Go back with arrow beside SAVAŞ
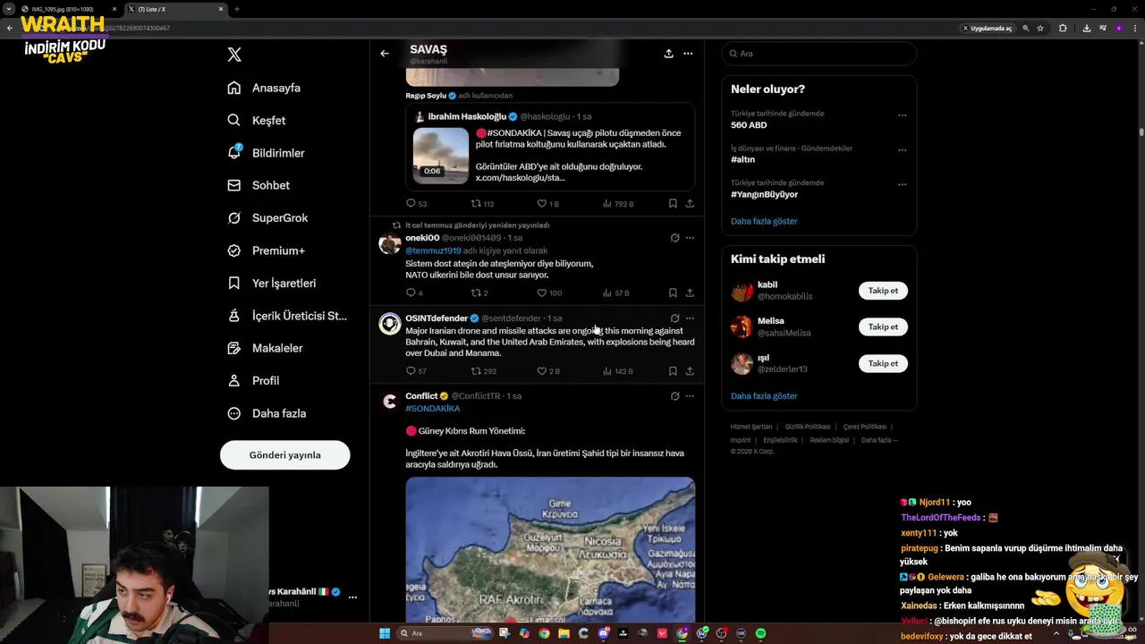 385,54
